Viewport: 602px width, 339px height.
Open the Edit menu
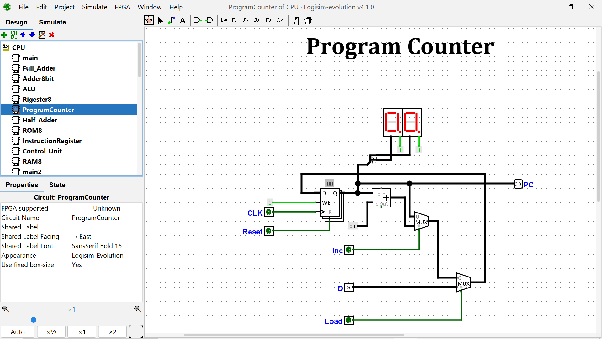(x=41, y=7)
